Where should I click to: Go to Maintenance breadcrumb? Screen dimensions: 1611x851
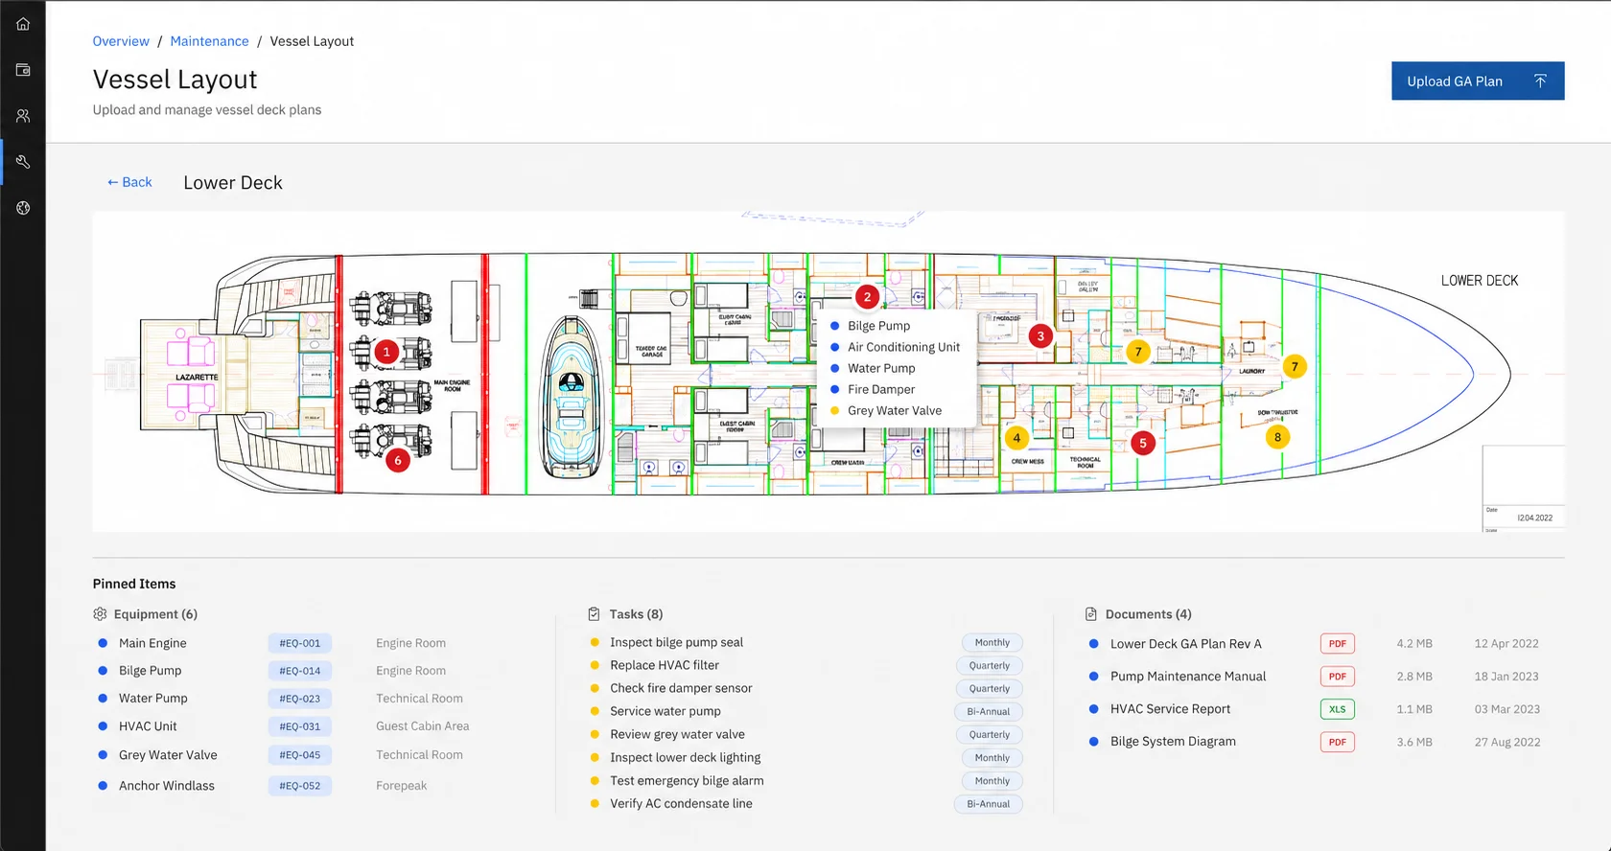(x=209, y=41)
